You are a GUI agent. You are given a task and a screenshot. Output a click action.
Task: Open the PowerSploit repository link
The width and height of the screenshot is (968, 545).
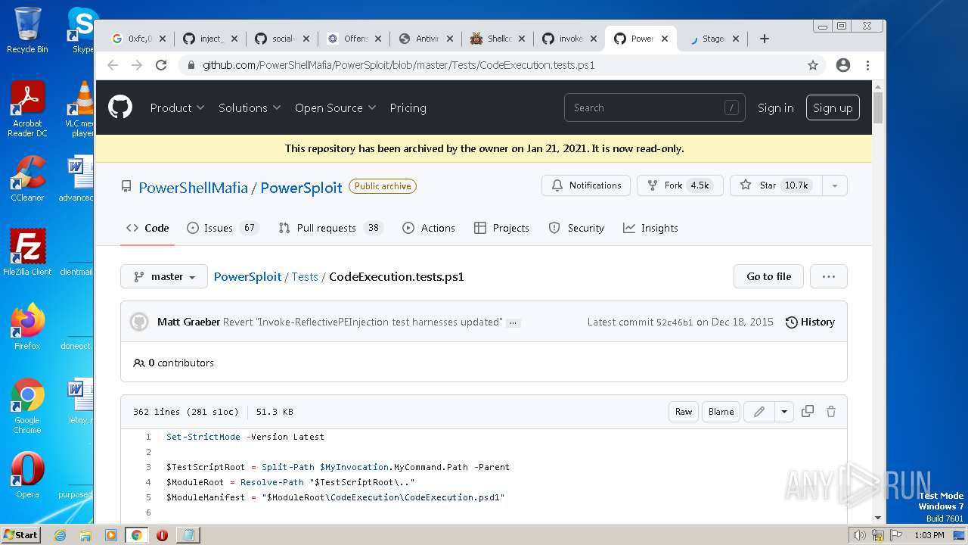click(x=301, y=187)
